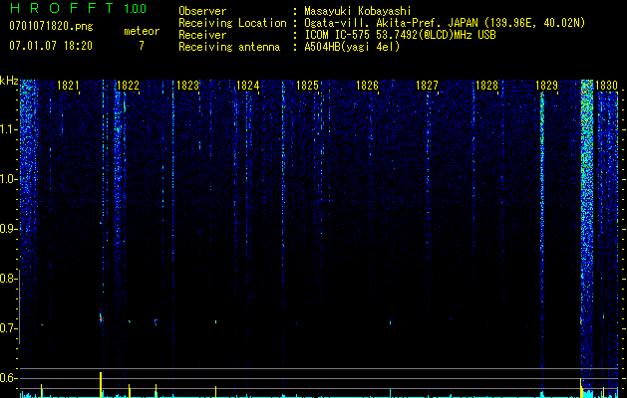
Task: Click the 1824 time marker
Action: [x=247, y=86]
